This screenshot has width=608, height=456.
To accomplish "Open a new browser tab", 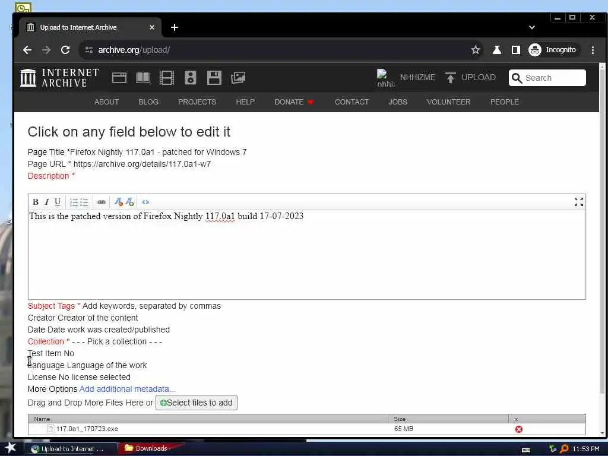I will [x=175, y=27].
